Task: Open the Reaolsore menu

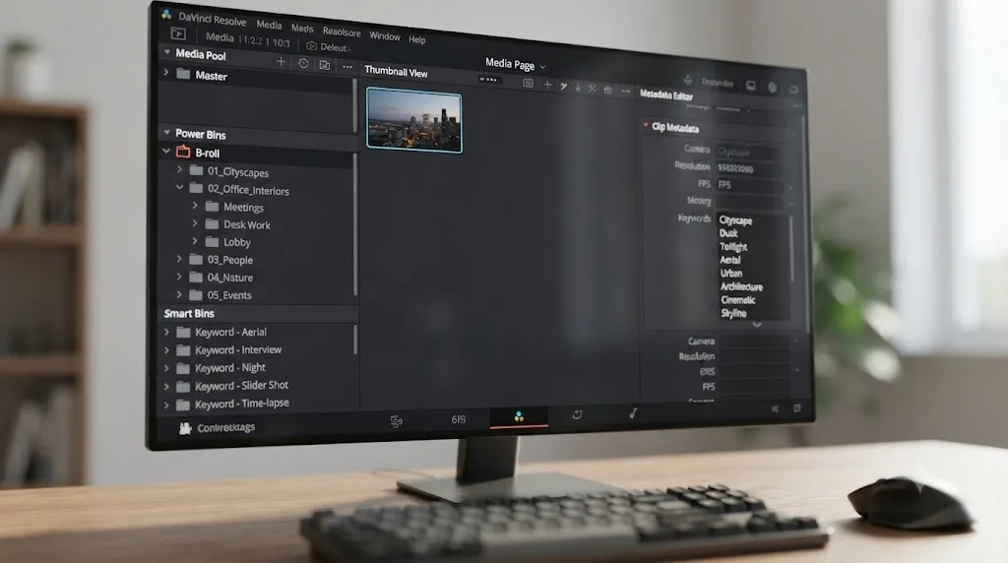Action: pos(342,32)
